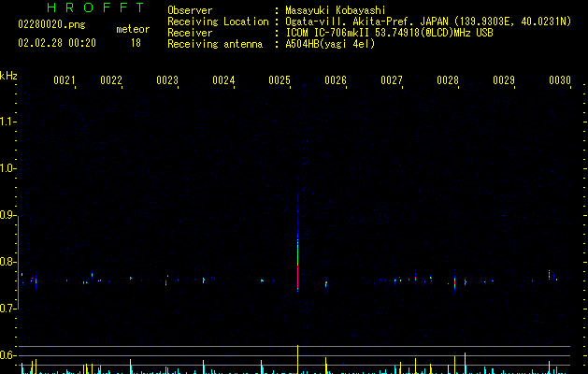Click the Ogata-vill. Akita-Pref. JAPAN location text
The width and height of the screenshot is (588, 374).
tap(428, 22)
